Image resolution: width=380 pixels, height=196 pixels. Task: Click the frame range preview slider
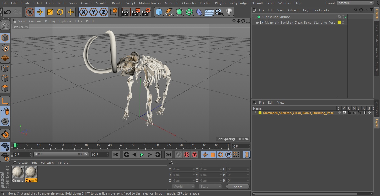61,154
